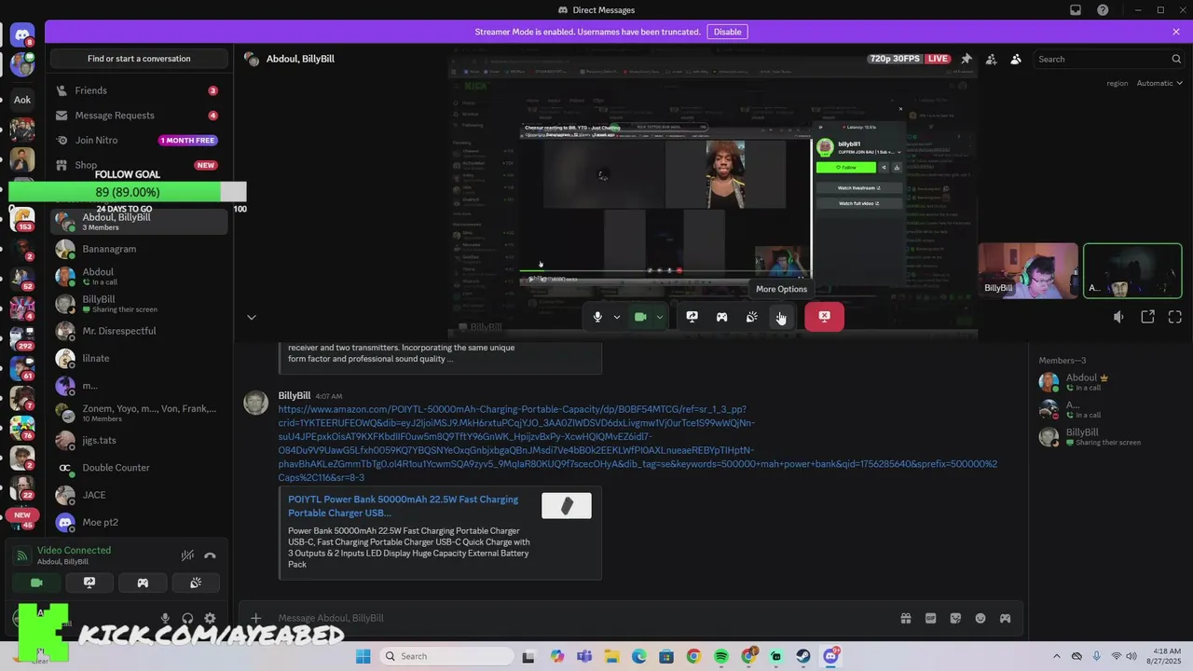Click the header Search field
Screen dimensions: 1193x671
[1109, 59]
